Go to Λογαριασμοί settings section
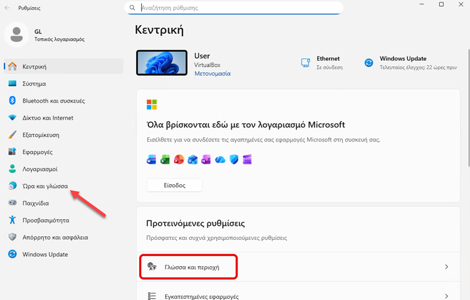470x300 pixels. (40, 169)
